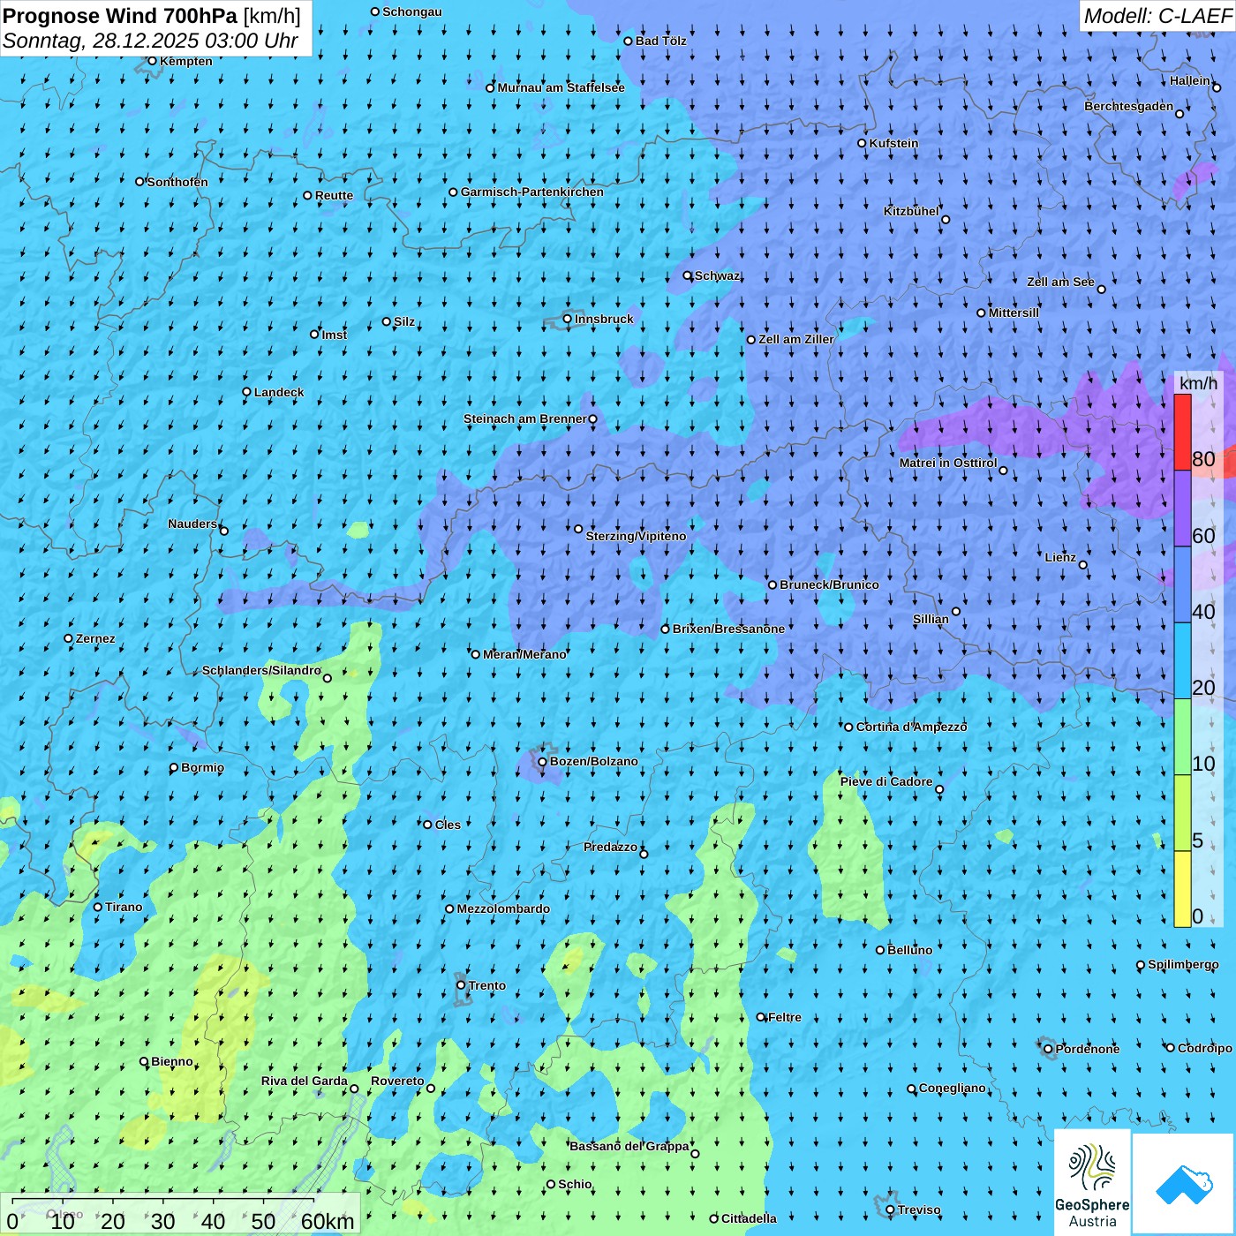Click the Zell am See marker
This screenshot has height=1236, width=1236.
click(x=1101, y=289)
